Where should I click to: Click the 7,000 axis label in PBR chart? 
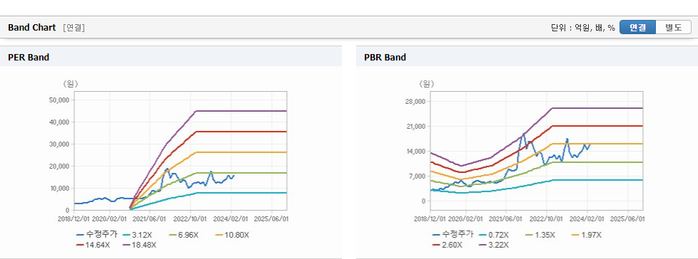[417, 176]
